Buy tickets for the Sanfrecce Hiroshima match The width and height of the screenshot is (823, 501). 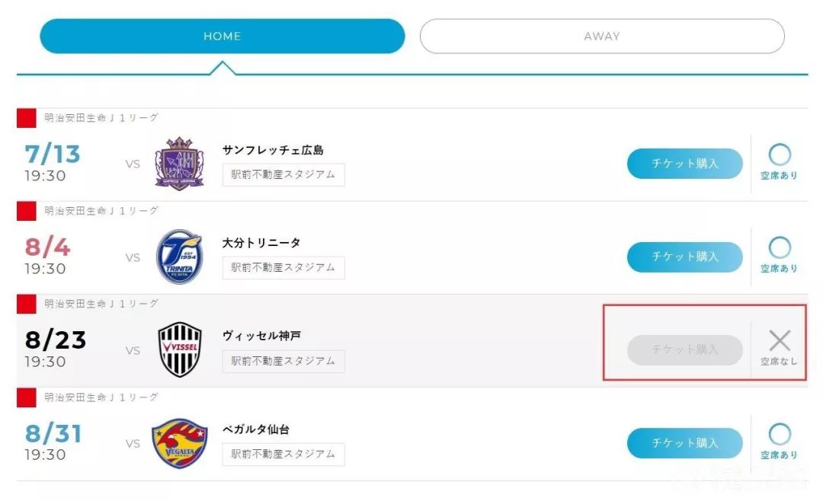pyautogui.click(x=684, y=164)
